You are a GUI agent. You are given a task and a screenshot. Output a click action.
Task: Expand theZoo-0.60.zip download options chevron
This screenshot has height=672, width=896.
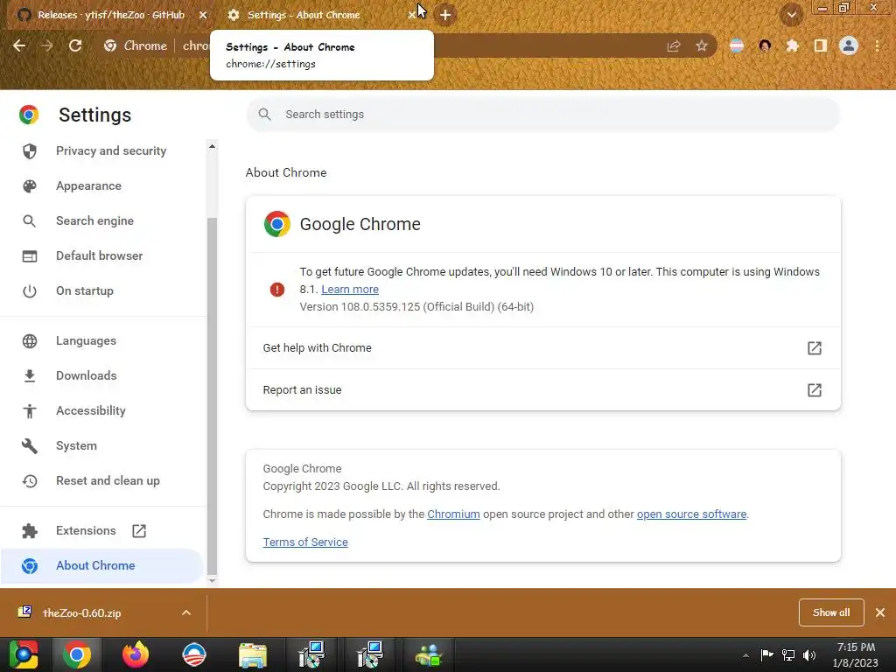186,612
